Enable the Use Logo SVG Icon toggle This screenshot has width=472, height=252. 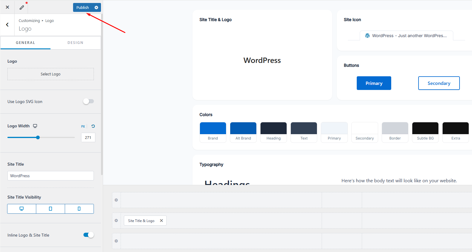pos(89,102)
